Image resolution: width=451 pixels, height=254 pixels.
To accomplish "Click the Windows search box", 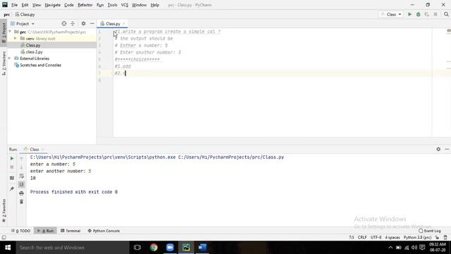I will [73, 248].
